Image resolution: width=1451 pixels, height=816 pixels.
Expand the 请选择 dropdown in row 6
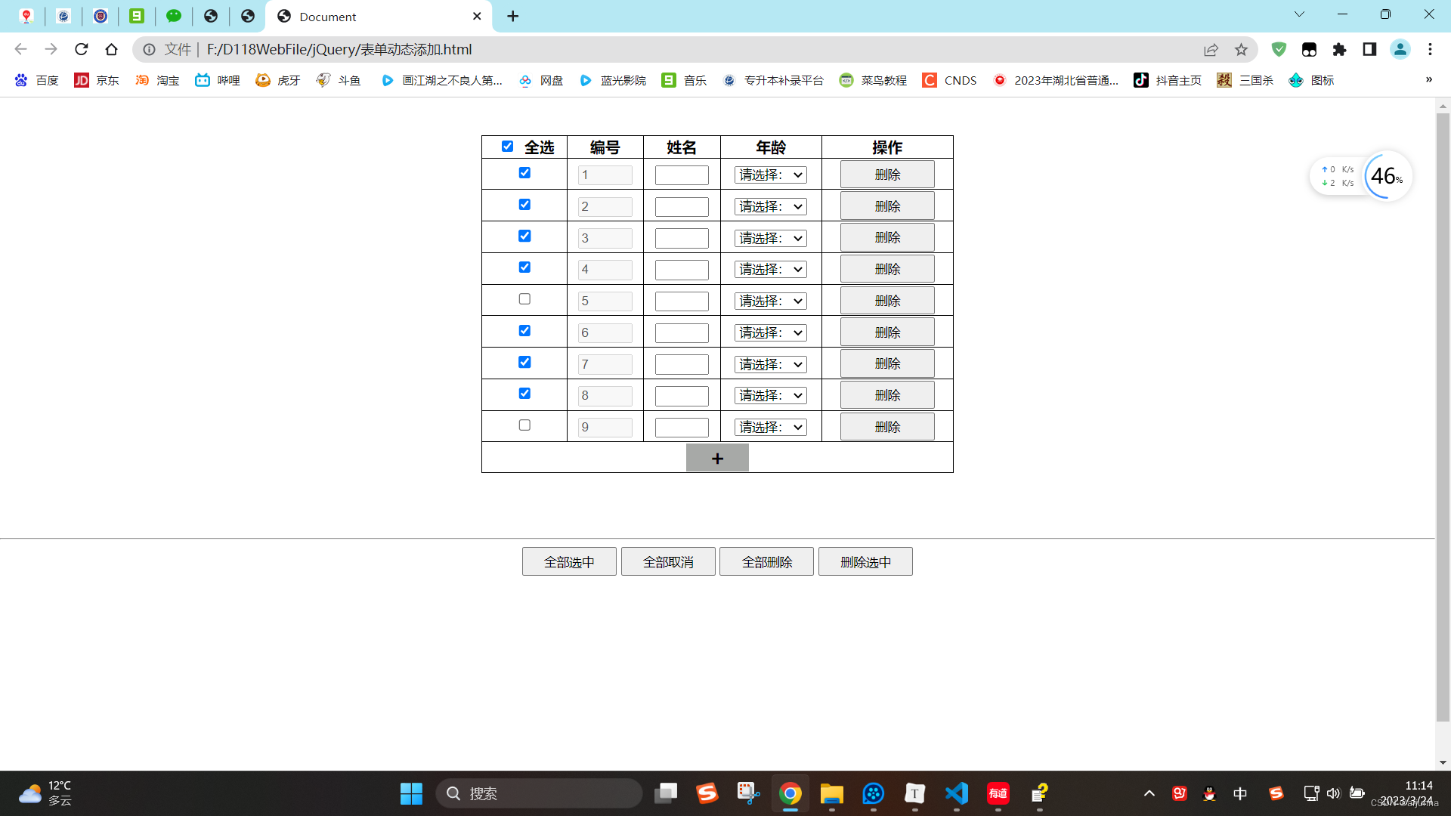(x=770, y=333)
